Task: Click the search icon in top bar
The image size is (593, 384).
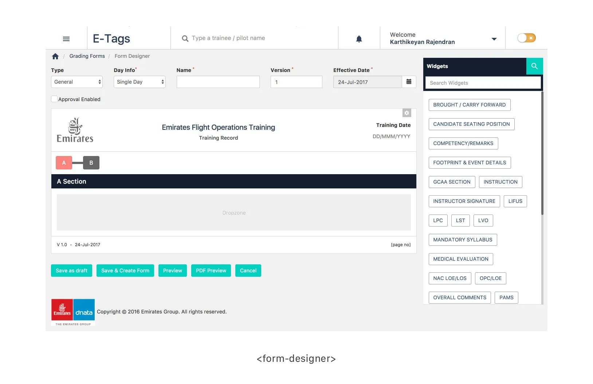Action: pos(185,39)
